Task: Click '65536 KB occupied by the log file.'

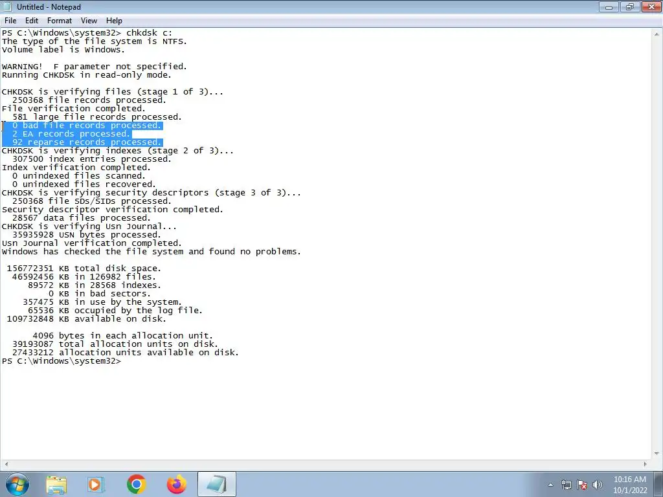Action: click(115, 311)
